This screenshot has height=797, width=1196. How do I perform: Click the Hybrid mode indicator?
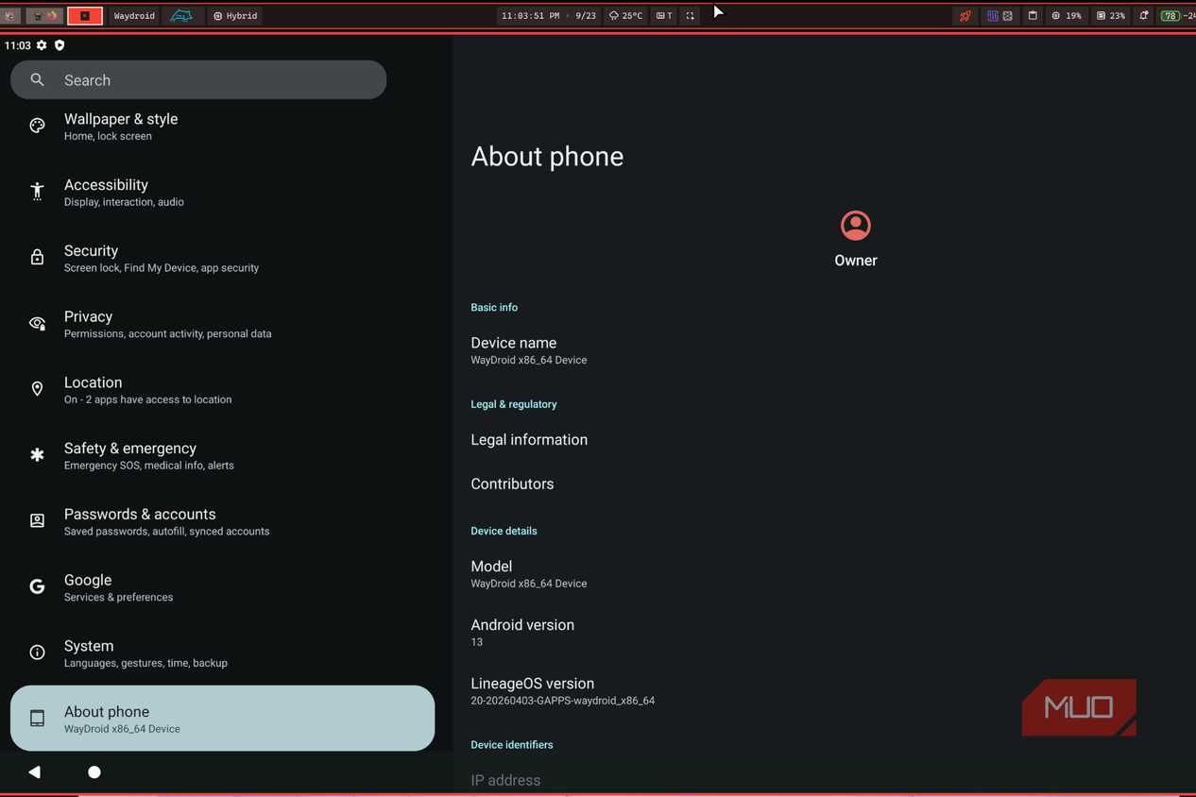tap(236, 16)
